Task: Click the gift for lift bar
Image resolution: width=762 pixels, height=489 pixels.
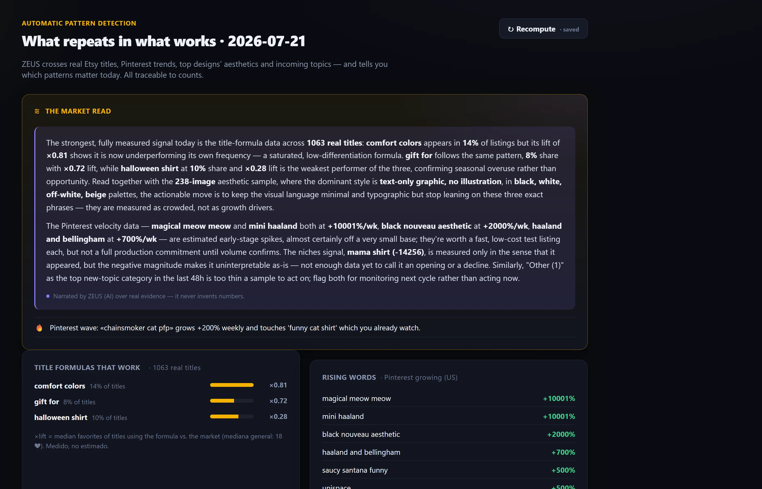Action: (232, 401)
